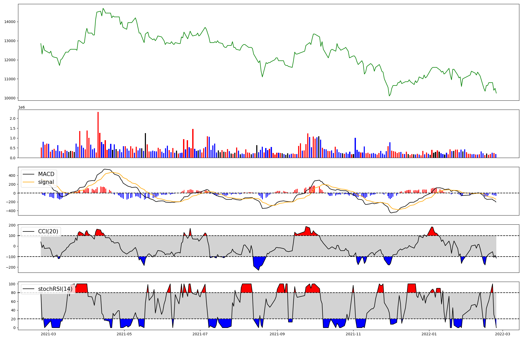Click the 2.0 volume axis tick label
523x340 pixels.
click(x=13, y=118)
